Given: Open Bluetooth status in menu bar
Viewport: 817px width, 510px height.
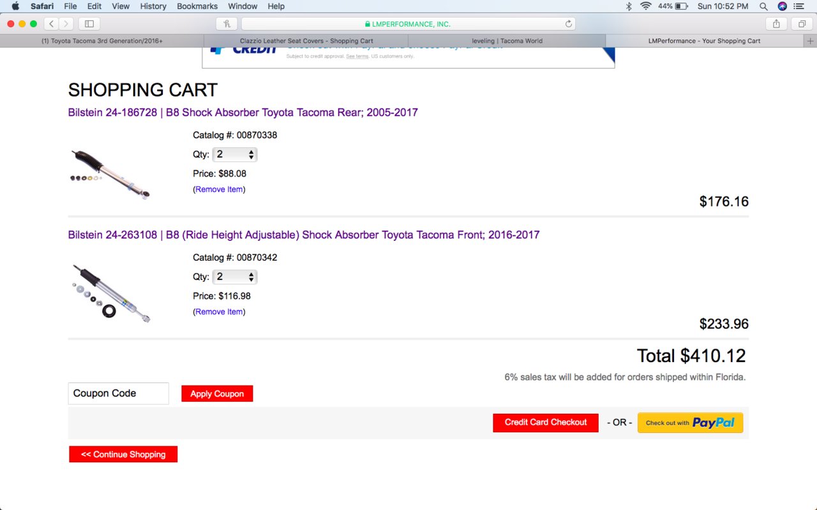Looking at the screenshot, I should pos(629,6).
